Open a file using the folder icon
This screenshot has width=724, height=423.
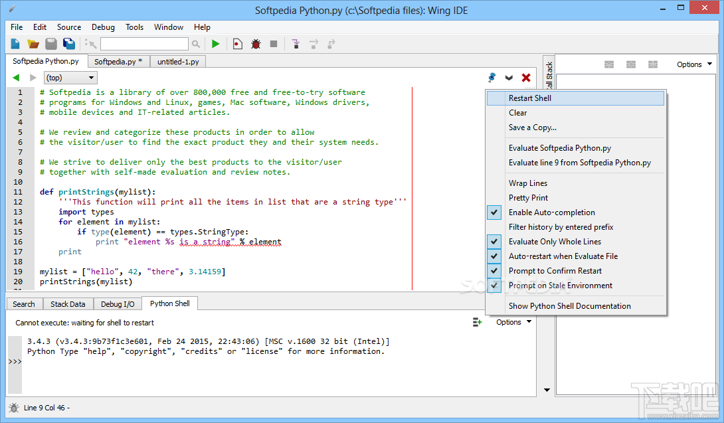[33, 43]
